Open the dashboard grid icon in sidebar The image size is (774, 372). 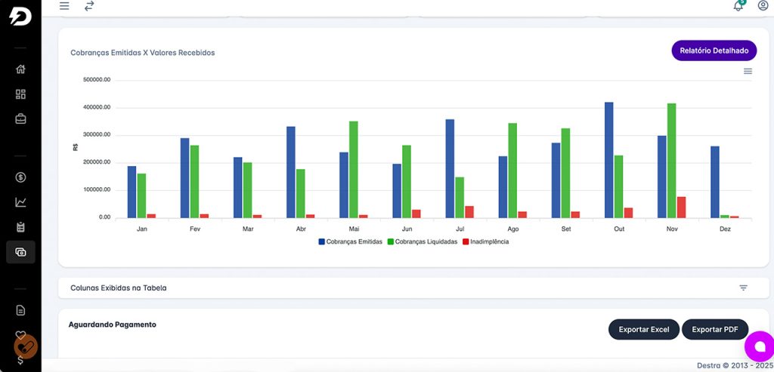pyautogui.click(x=20, y=94)
